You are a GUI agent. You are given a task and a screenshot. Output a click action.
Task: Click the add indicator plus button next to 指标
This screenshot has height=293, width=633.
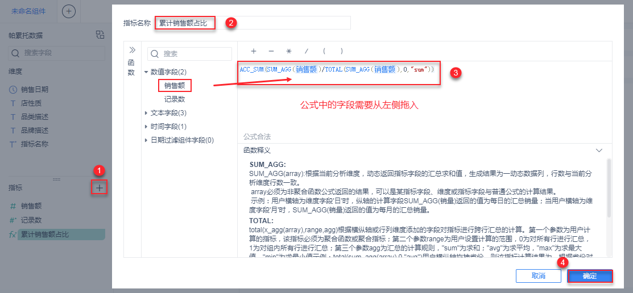(100, 187)
